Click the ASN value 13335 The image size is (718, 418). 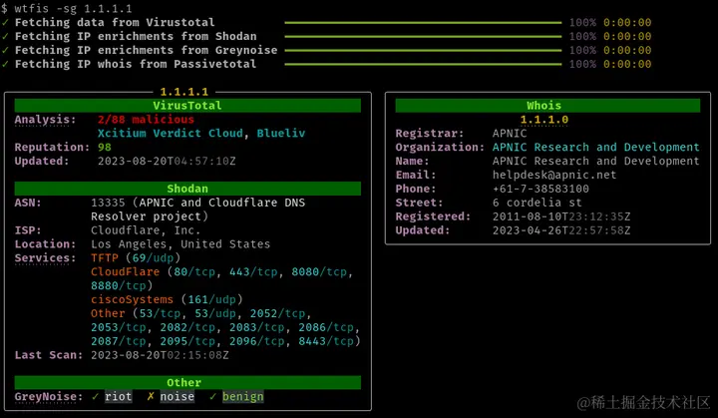(x=108, y=203)
